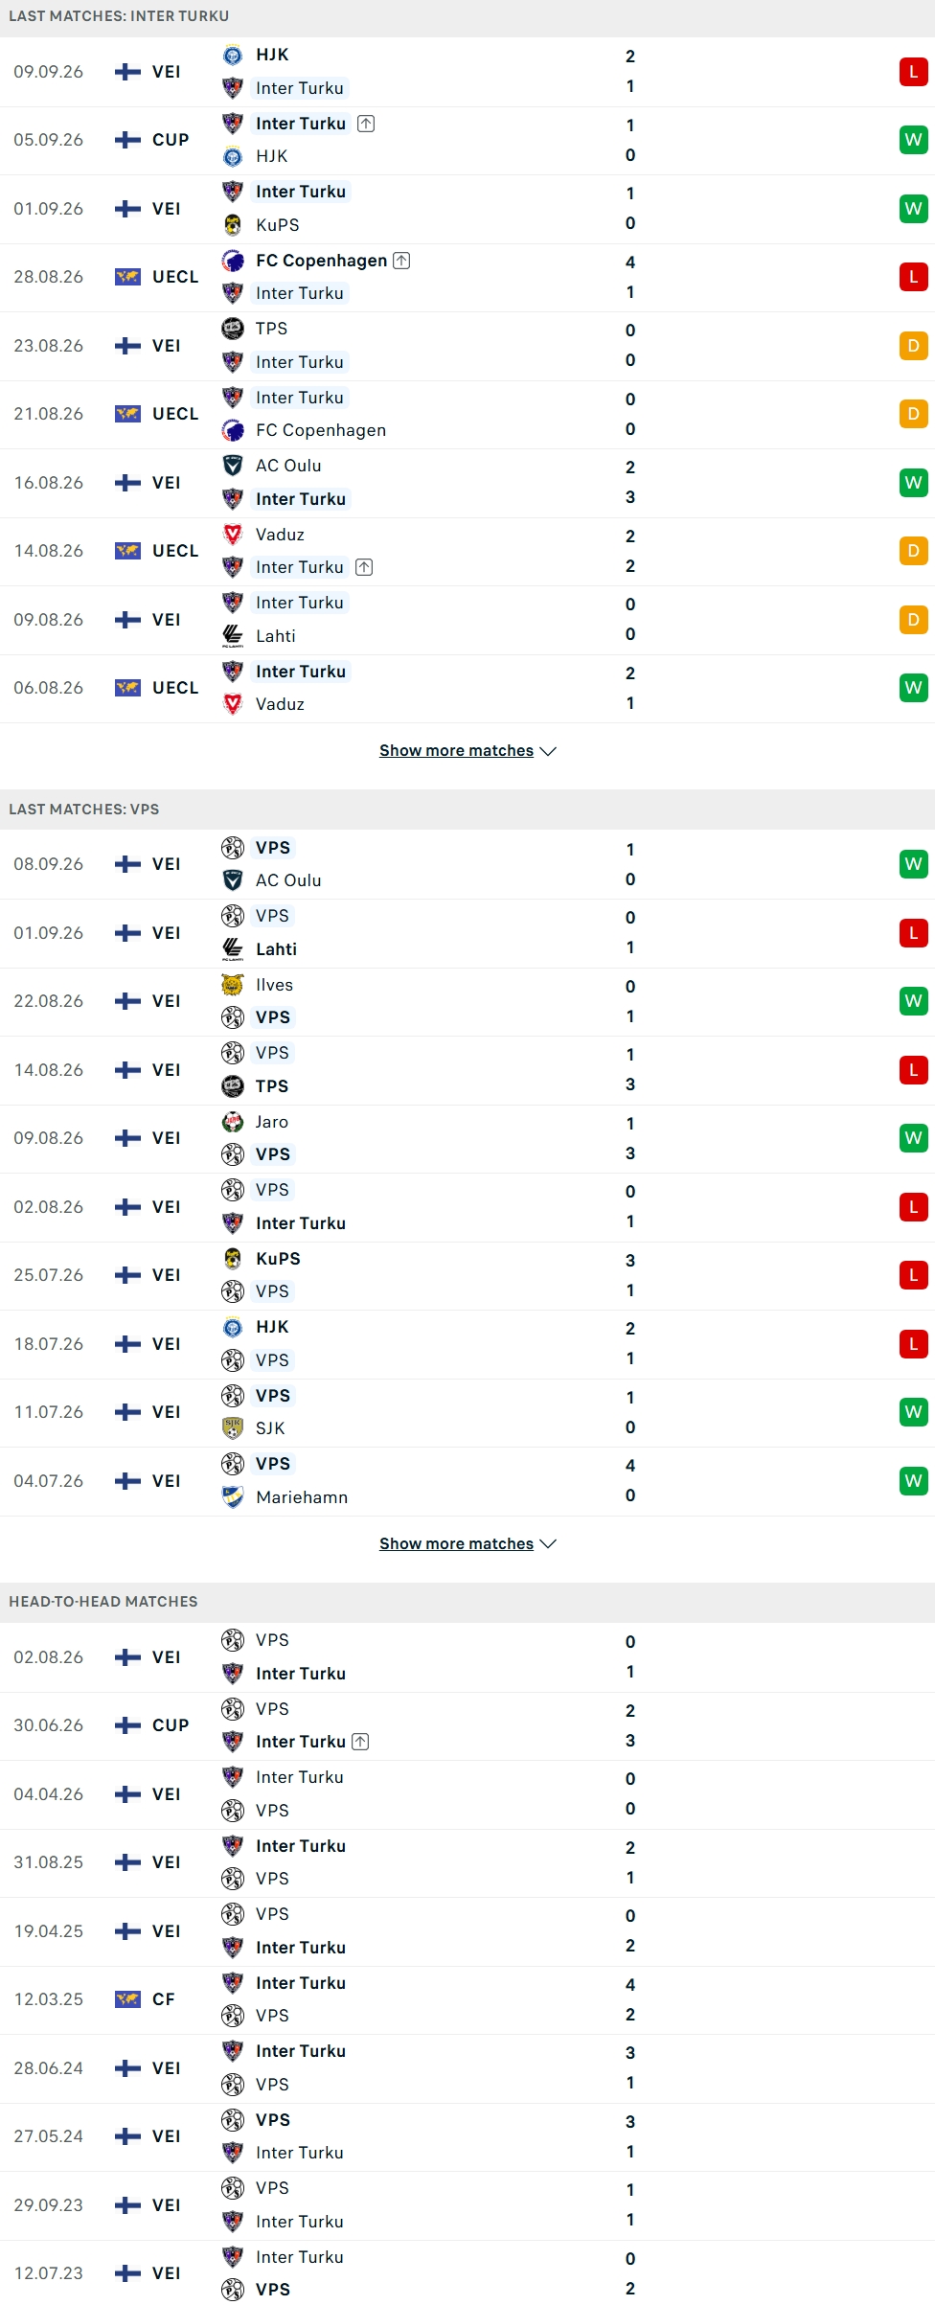Expand Show more matches under Inter Turku

[467, 751]
